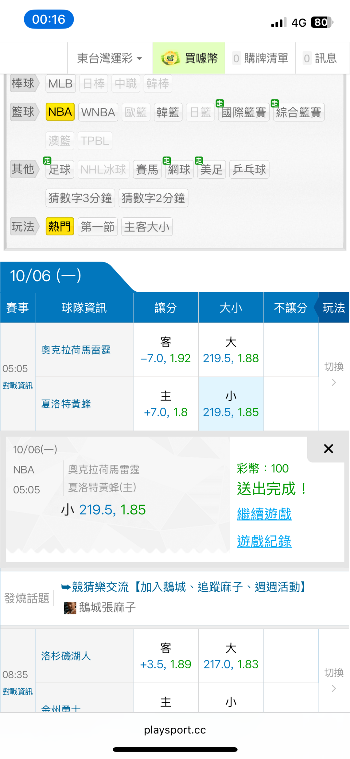Open the 鵝城張麻子 author name

pos(107,607)
